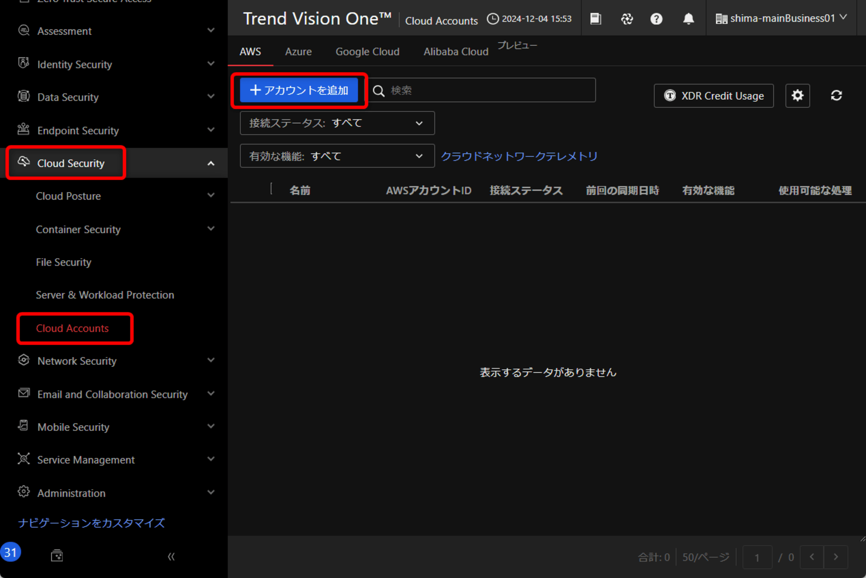
Task: Open Server & Workload Protection item
Action: [105, 295]
